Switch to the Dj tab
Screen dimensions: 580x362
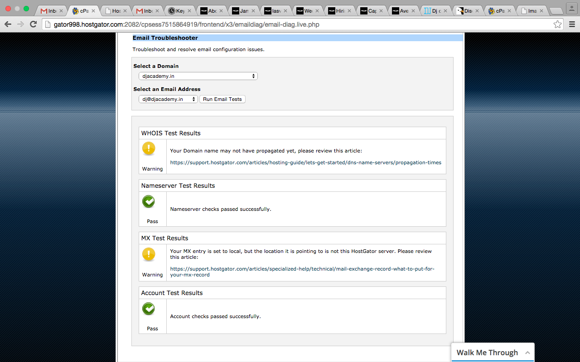click(436, 11)
